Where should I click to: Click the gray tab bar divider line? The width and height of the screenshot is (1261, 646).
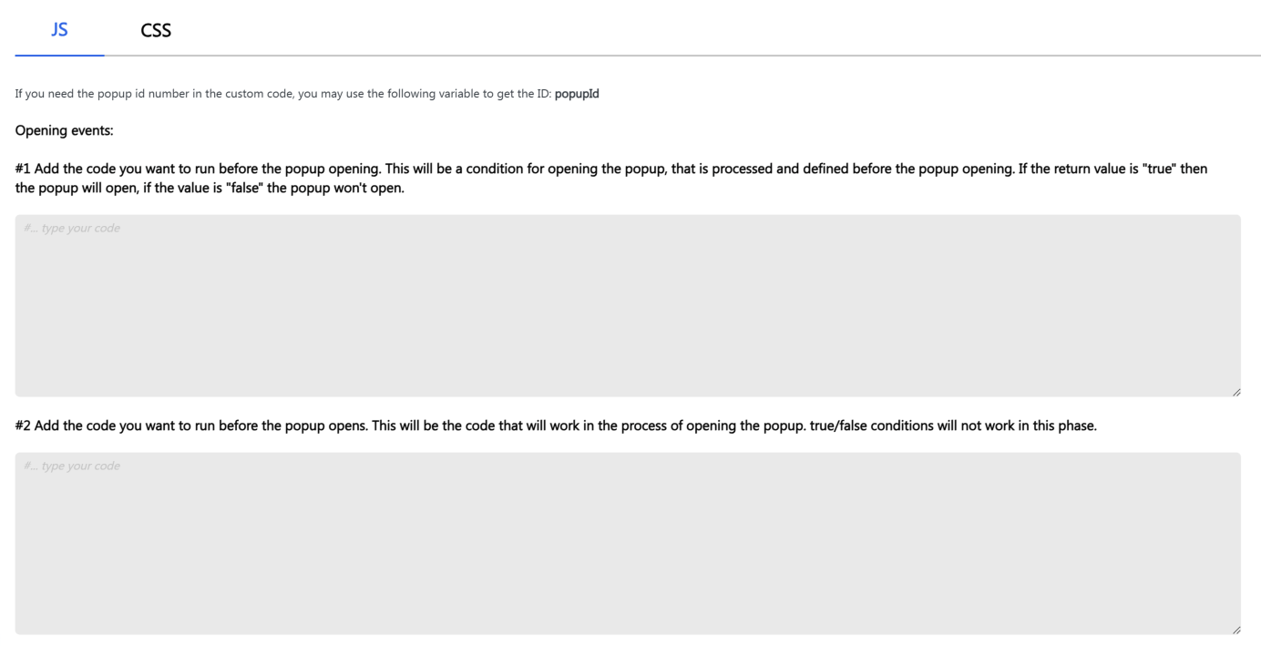click(x=682, y=56)
